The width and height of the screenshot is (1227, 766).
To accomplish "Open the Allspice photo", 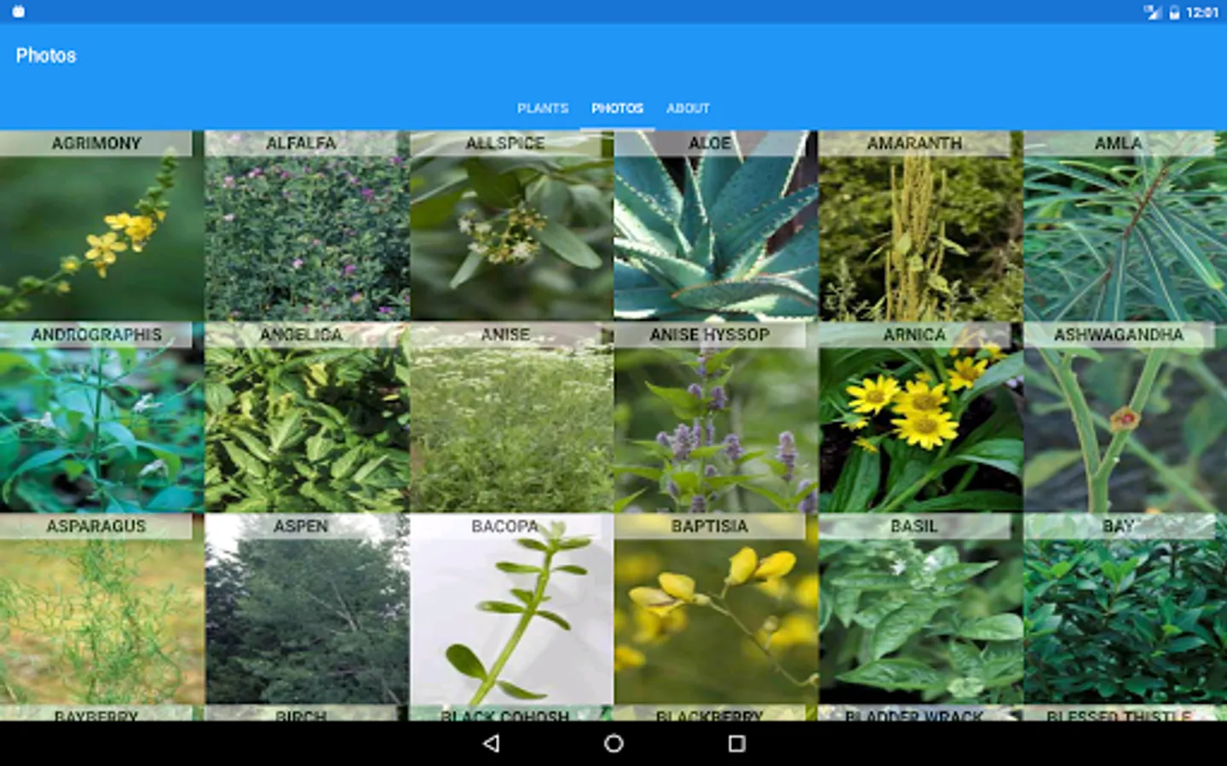I will [511, 226].
